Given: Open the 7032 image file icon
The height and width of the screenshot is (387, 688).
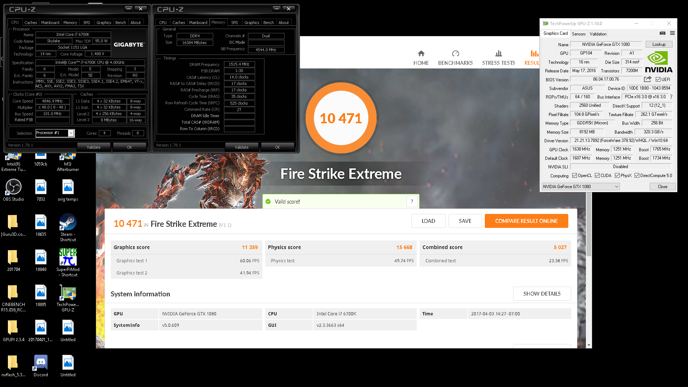Looking at the screenshot, I should point(41,190).
